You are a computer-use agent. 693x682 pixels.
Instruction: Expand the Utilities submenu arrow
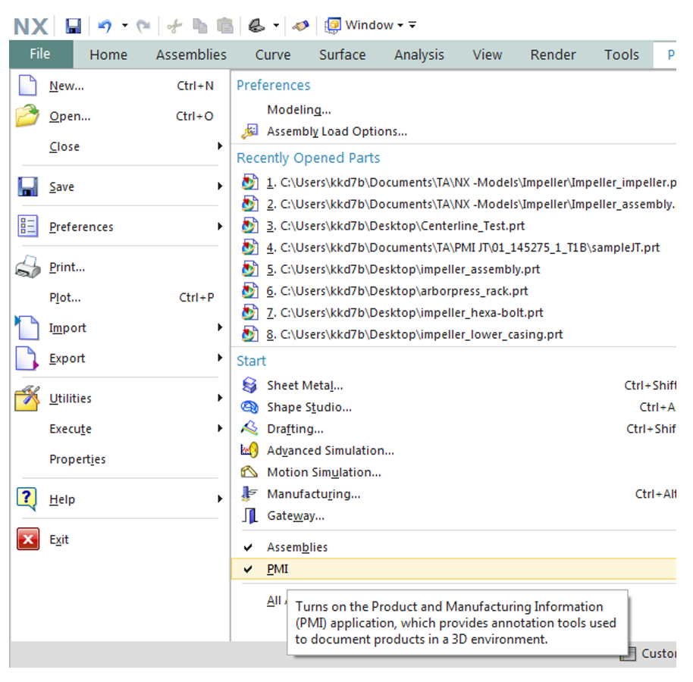pyautogui.click(x=220, y=398)
